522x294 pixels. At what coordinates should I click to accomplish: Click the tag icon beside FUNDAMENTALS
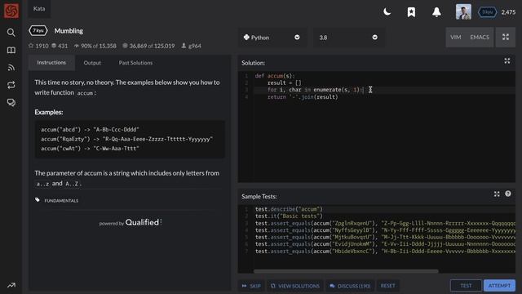pos(38,200)
